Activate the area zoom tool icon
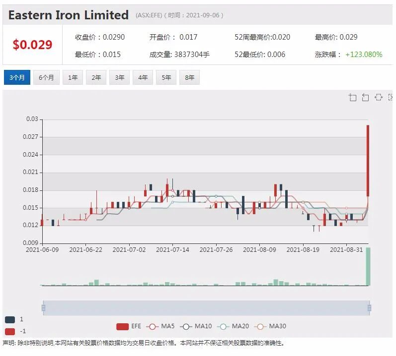 point(352,97)
